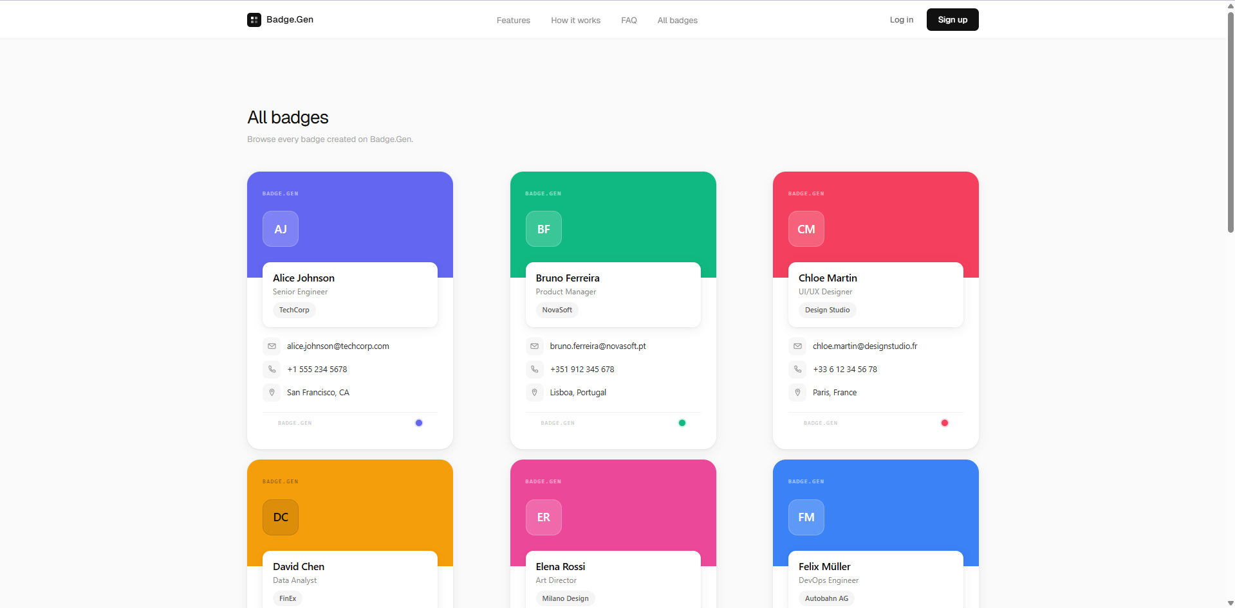
Task: Click bruno.ferreira@novasoft.pt email text
Action: point(598,346)
